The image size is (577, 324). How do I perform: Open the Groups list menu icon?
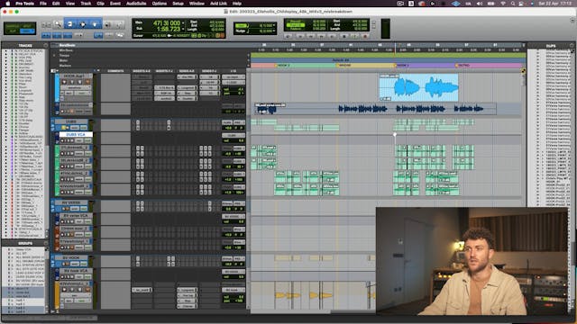click(x=46, y=243)
